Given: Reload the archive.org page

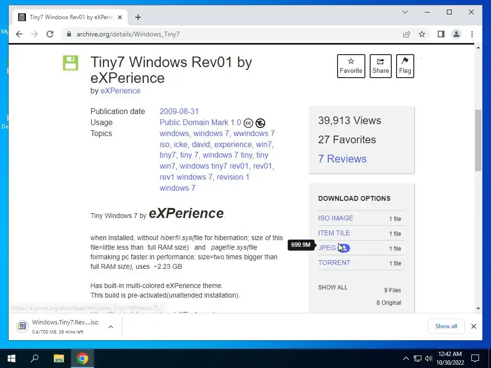Looking at the screenshot, I should point(50,34).
